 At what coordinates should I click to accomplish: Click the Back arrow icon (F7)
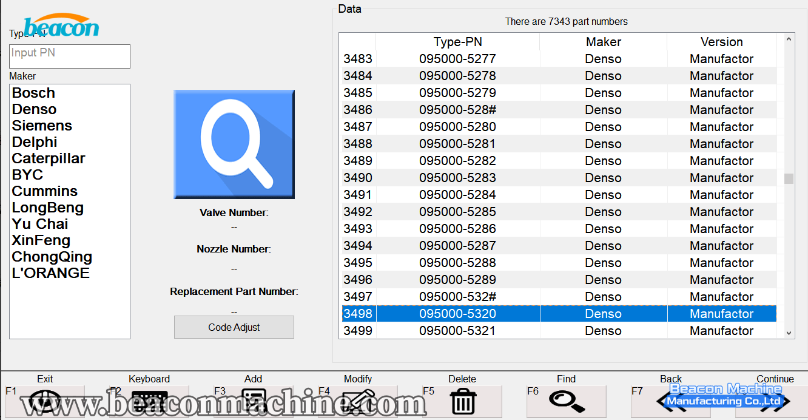point(671,401)
